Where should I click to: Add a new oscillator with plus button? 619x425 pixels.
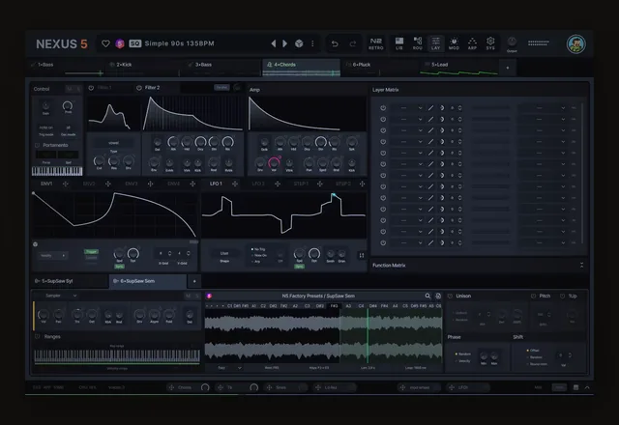point(194,281)
